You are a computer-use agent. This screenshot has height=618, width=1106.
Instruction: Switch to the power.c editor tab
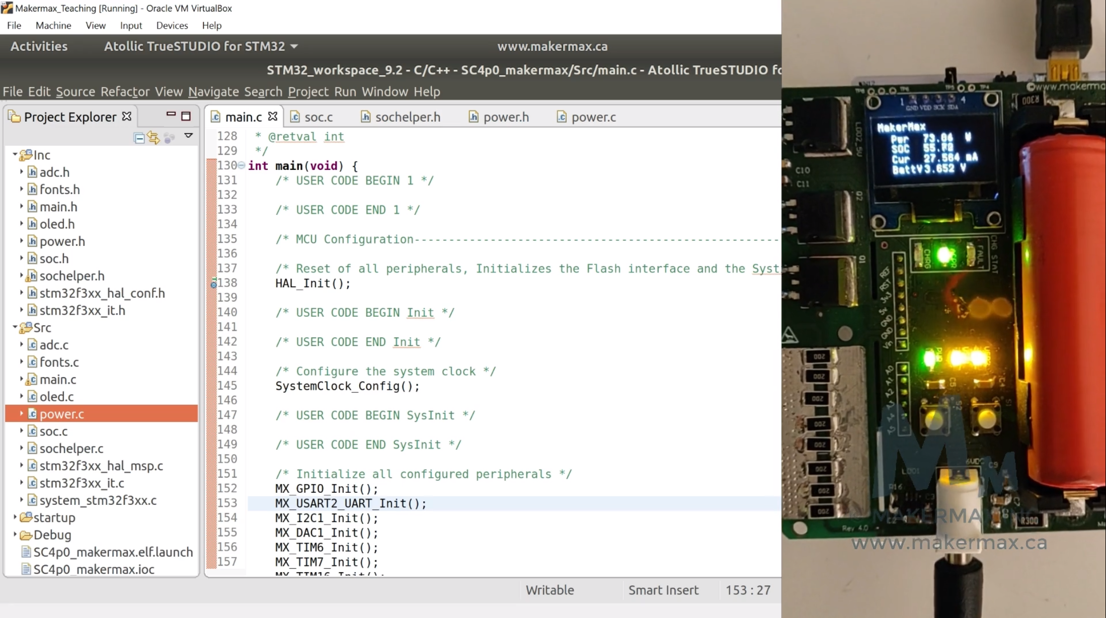point(586,117)
